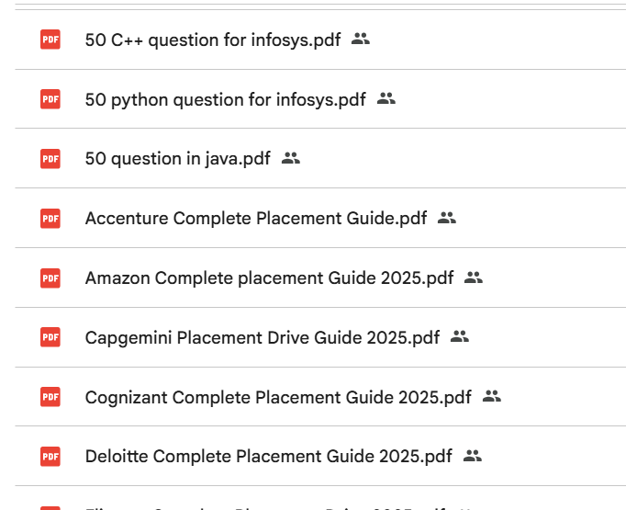The width and height of the screenshot is (626, 510).
Task: Click shared icon next to Accenture Placement Guide
Action: pos(447,218)
